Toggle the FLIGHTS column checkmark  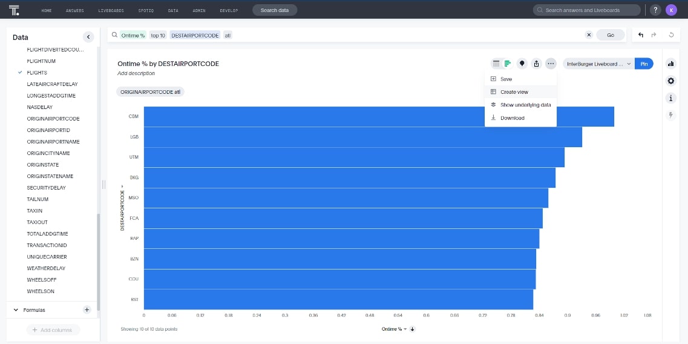click(20, 73)
